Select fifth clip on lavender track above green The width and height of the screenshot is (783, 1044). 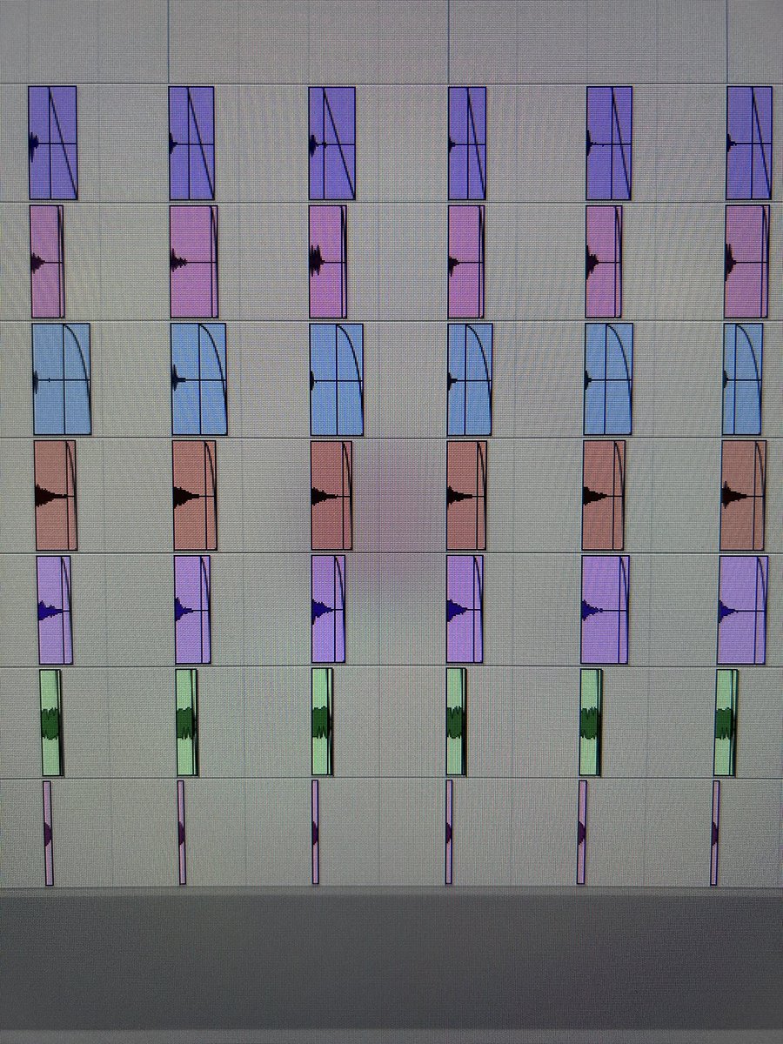pyautogui.click(x=606, y=611)
